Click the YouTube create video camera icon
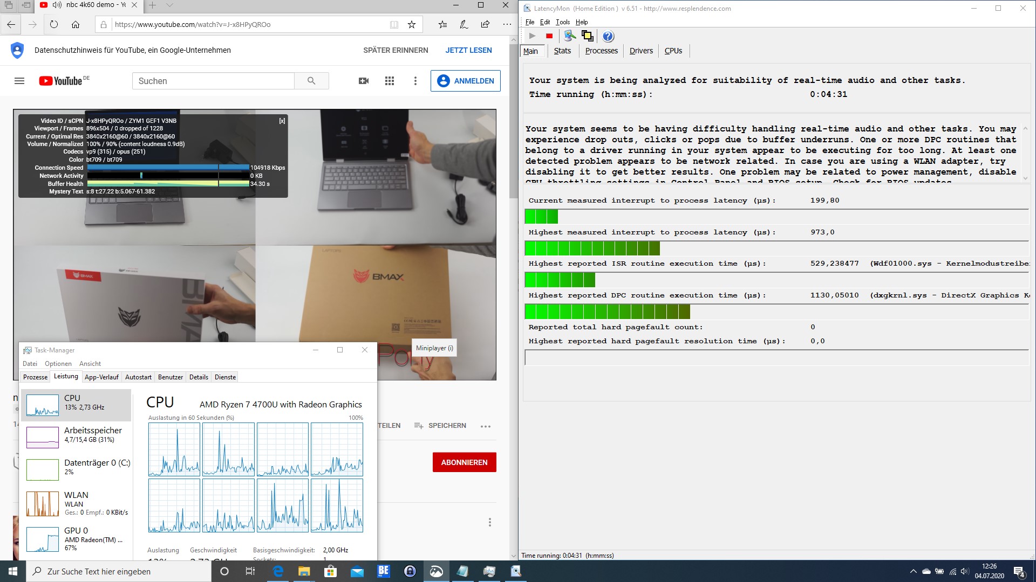 [364, 81]
